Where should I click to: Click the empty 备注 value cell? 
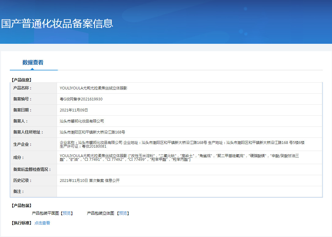pyautogui.click(x=189, y=191)
